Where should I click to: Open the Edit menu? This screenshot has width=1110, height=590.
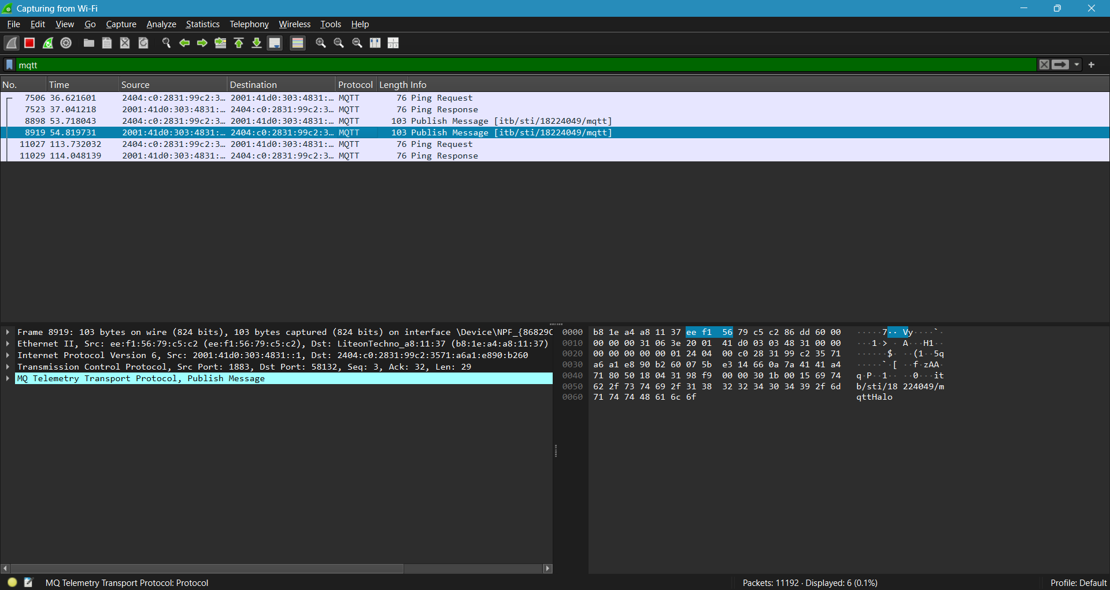38,24
